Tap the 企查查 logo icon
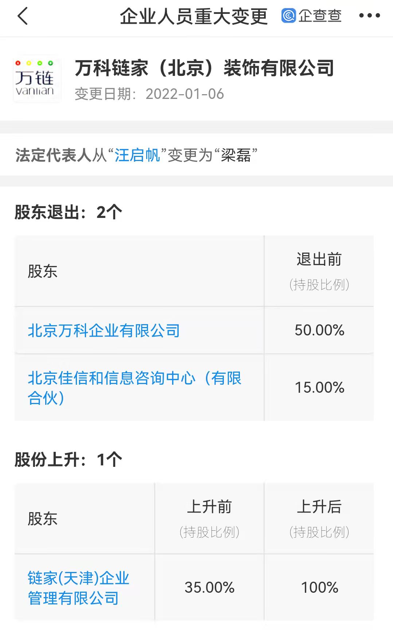The image size is (393, 630). 311,16
